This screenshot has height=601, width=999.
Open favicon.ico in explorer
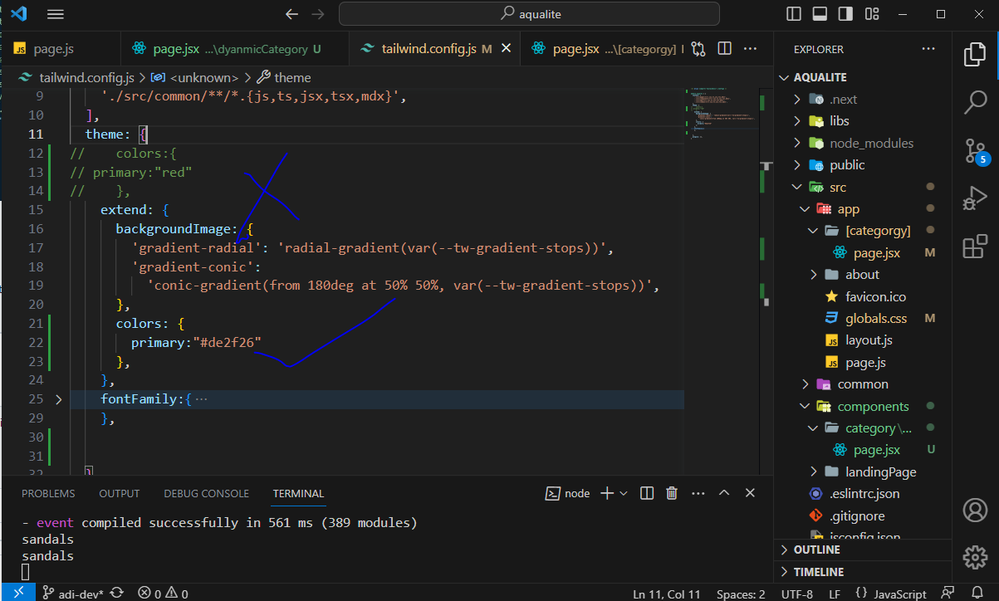(x=875, y=296)
